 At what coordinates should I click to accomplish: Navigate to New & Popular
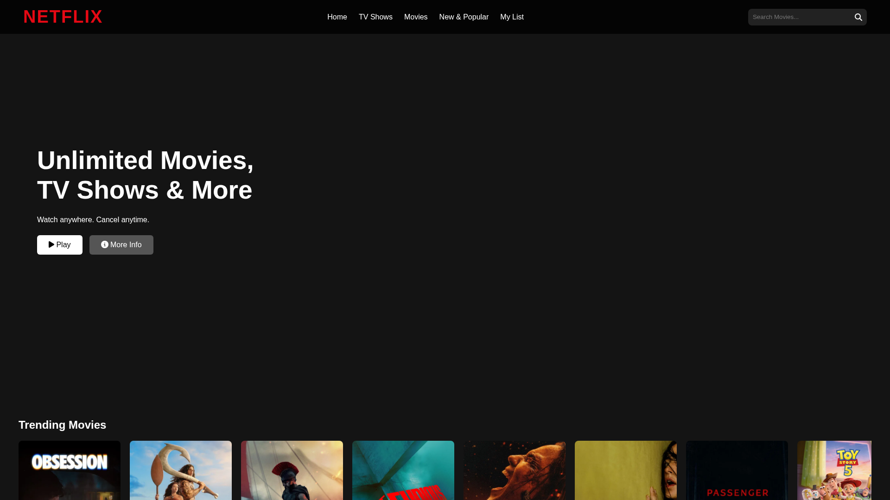[x=464, y=17]
